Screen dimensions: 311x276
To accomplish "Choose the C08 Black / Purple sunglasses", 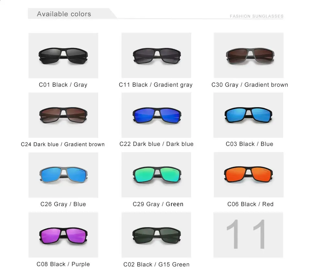I will click(63, 235).
